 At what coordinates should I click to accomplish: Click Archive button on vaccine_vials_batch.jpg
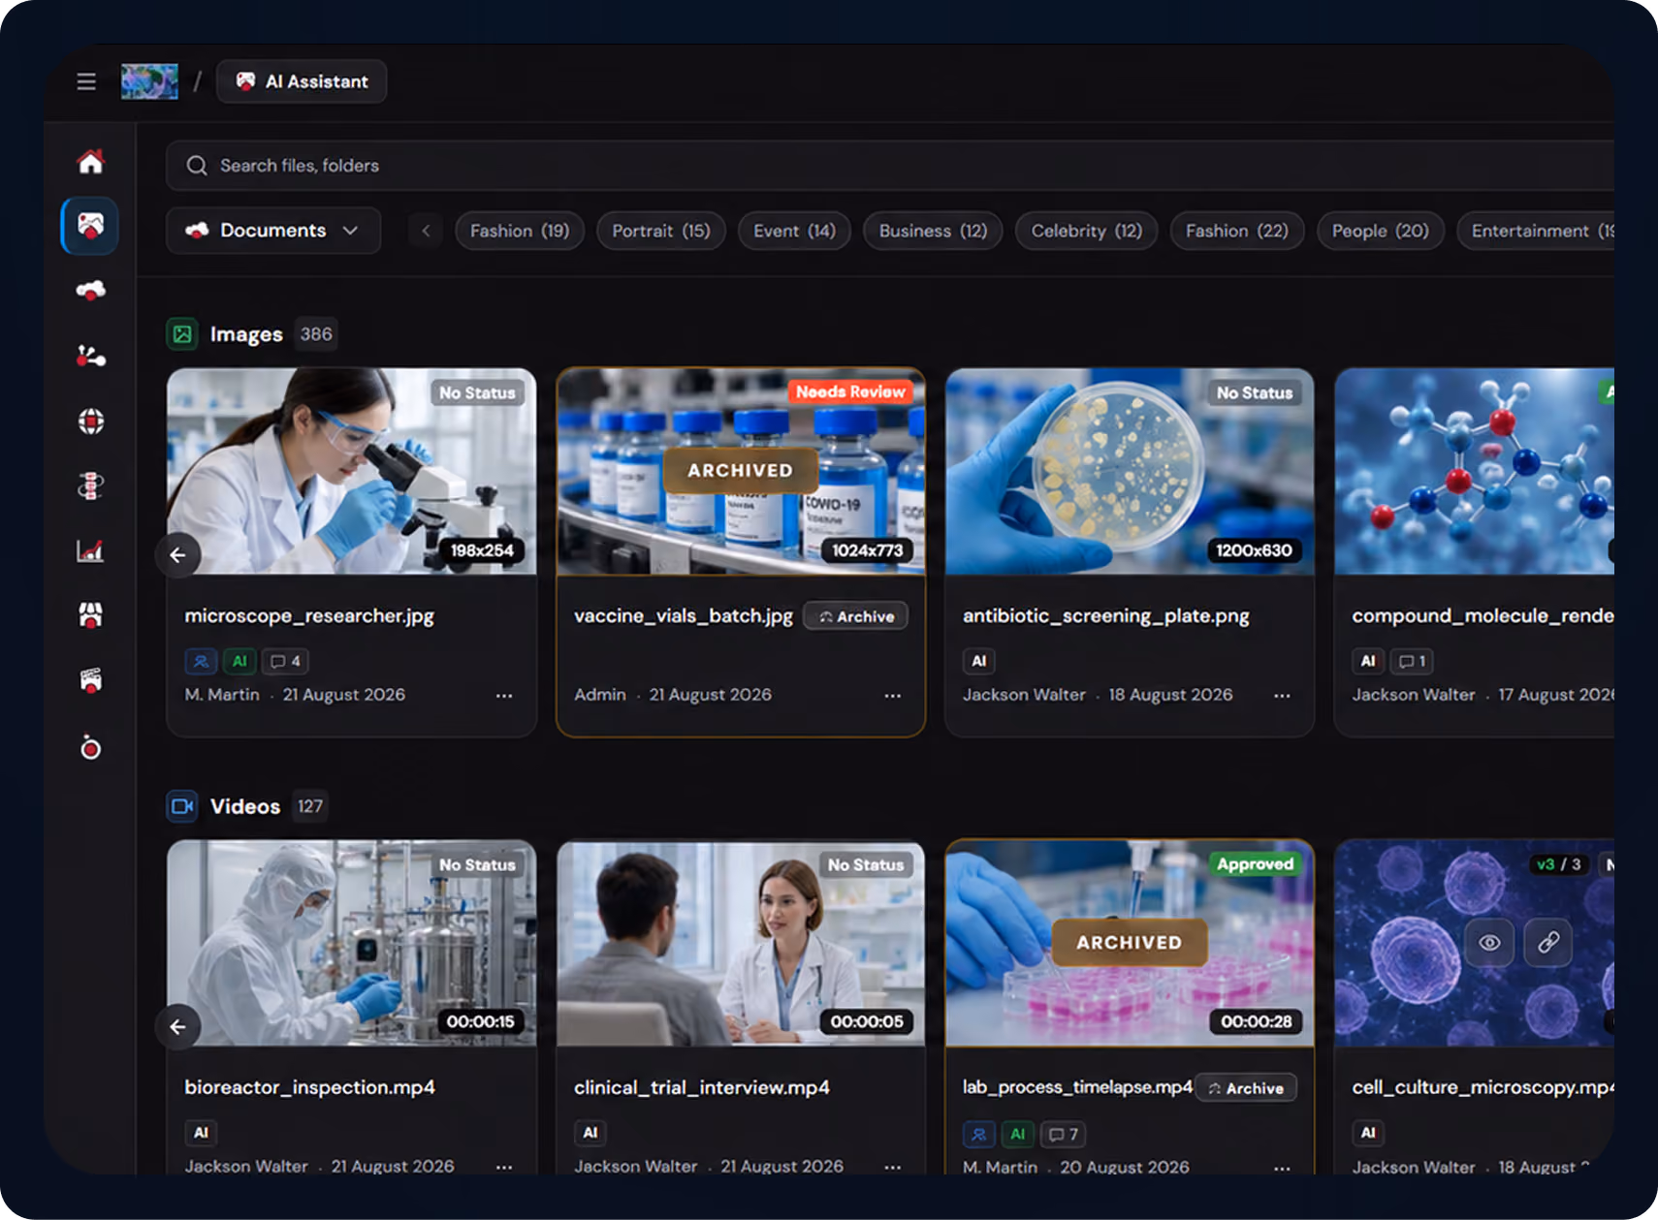pyautogui.click(x=856, y=616)
